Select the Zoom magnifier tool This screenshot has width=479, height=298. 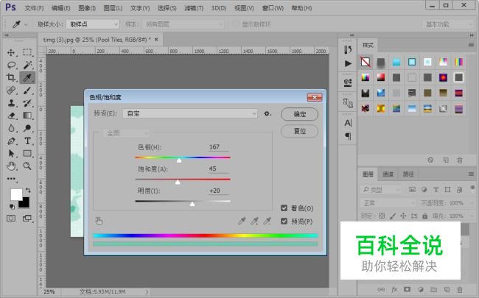(27, 166)
